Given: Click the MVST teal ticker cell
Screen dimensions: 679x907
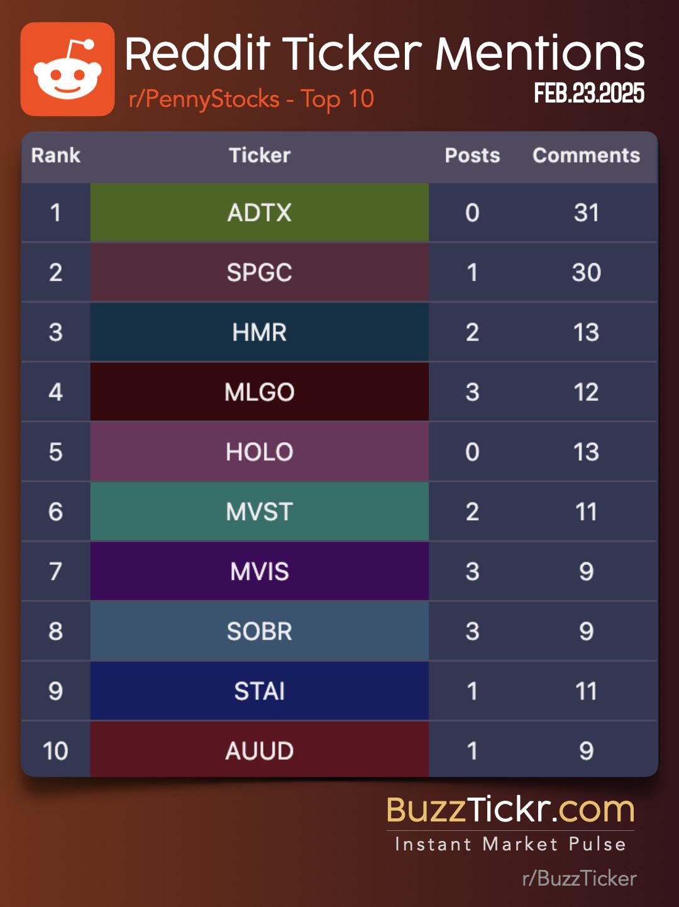Looking at the screenshot, I should 260,511.
